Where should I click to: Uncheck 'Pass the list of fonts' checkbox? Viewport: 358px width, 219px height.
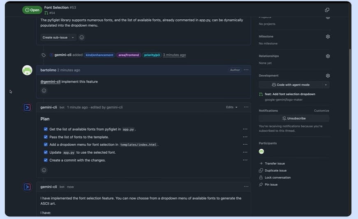[x=46, y=137]
